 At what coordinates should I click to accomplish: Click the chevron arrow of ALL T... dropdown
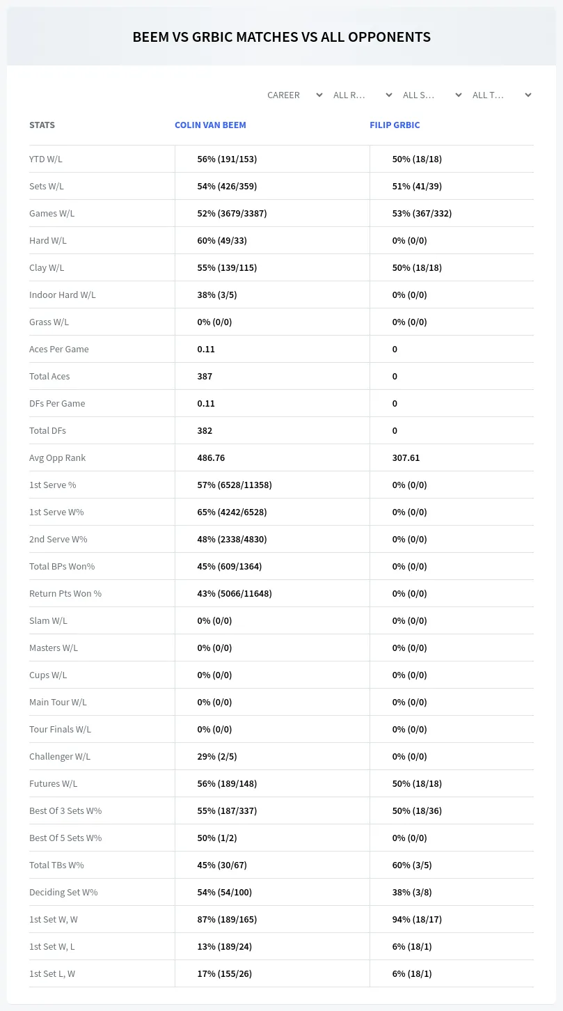(x=528, y=95)
